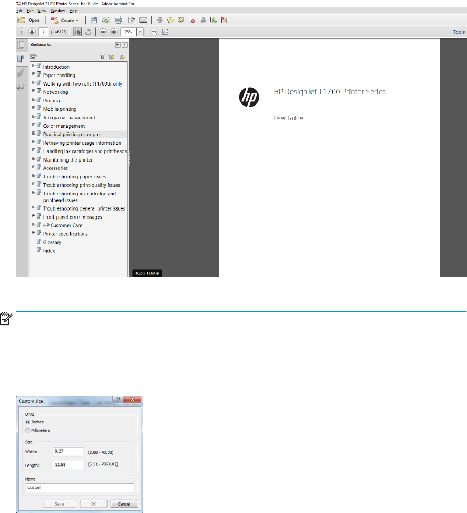The width and height of the screenshot is (467, 513).
Task: Select the Inches radio button
Action: click(x=28, y=422)
